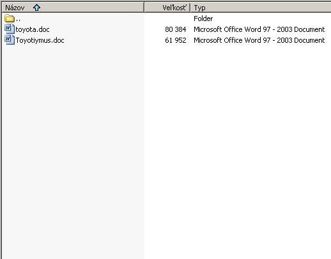This screenshot has height=259, width=331.
Task: Select the parent folder icon
Action: [x=10, y=18]
